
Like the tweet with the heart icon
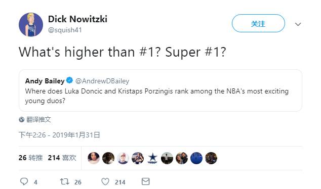(105, 181)
